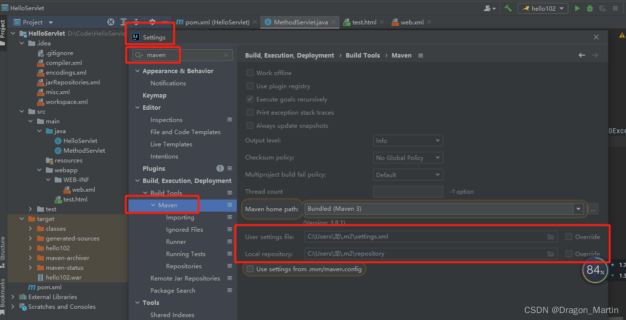The image size is (626, 320).
Task: Click project-level icon beside Maven breadcrumb
Action: pos(421,55)
